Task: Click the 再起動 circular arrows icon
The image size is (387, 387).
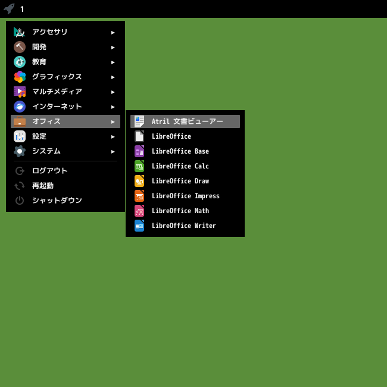Action: coord(20,186)
